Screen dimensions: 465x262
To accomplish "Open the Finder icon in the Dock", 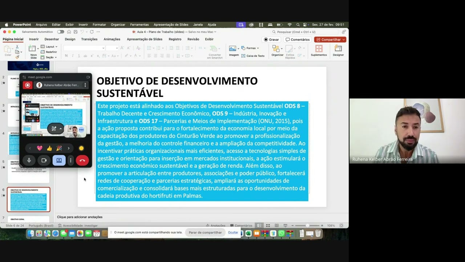I will pyautogui.click(x=31, y=234).
